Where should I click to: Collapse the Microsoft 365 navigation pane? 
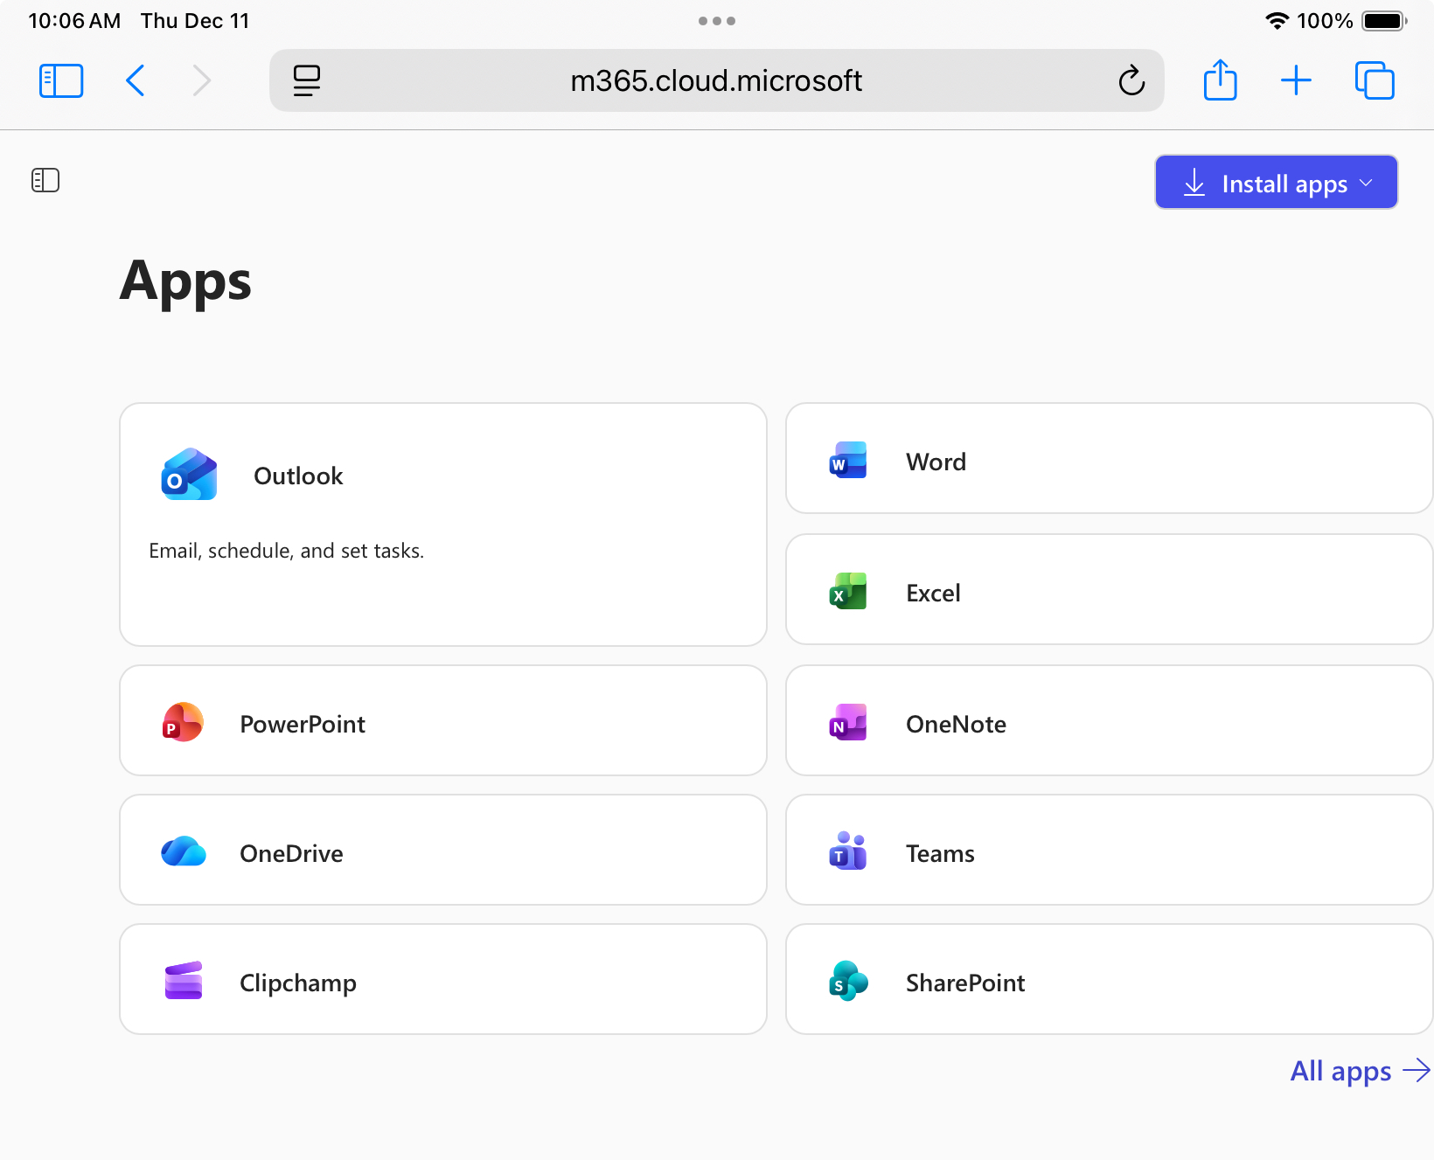click(x=45, y=180)
